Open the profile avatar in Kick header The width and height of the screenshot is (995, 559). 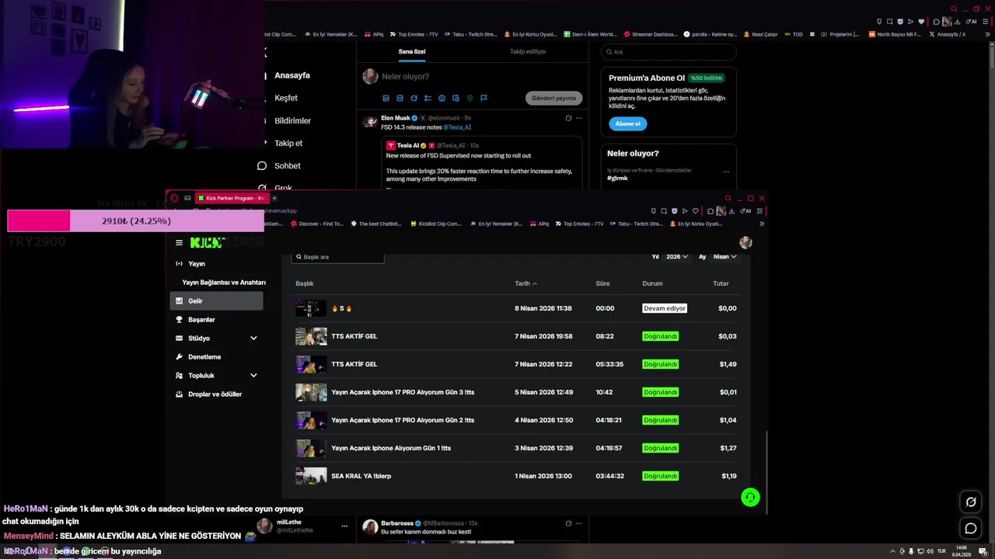(x=745, y=243)
